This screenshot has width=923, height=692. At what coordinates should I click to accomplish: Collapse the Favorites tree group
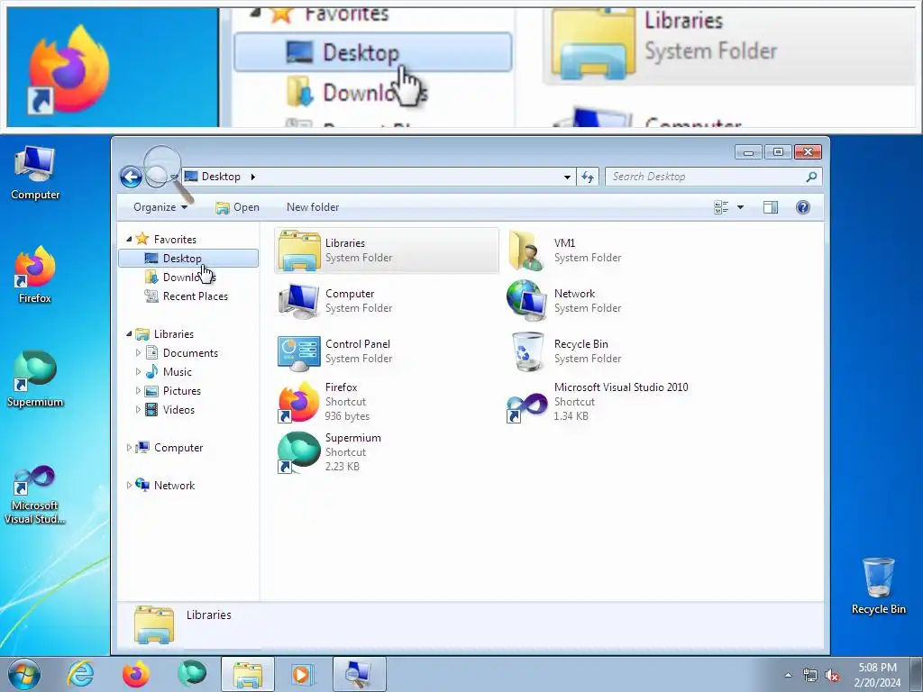point(129,239)
